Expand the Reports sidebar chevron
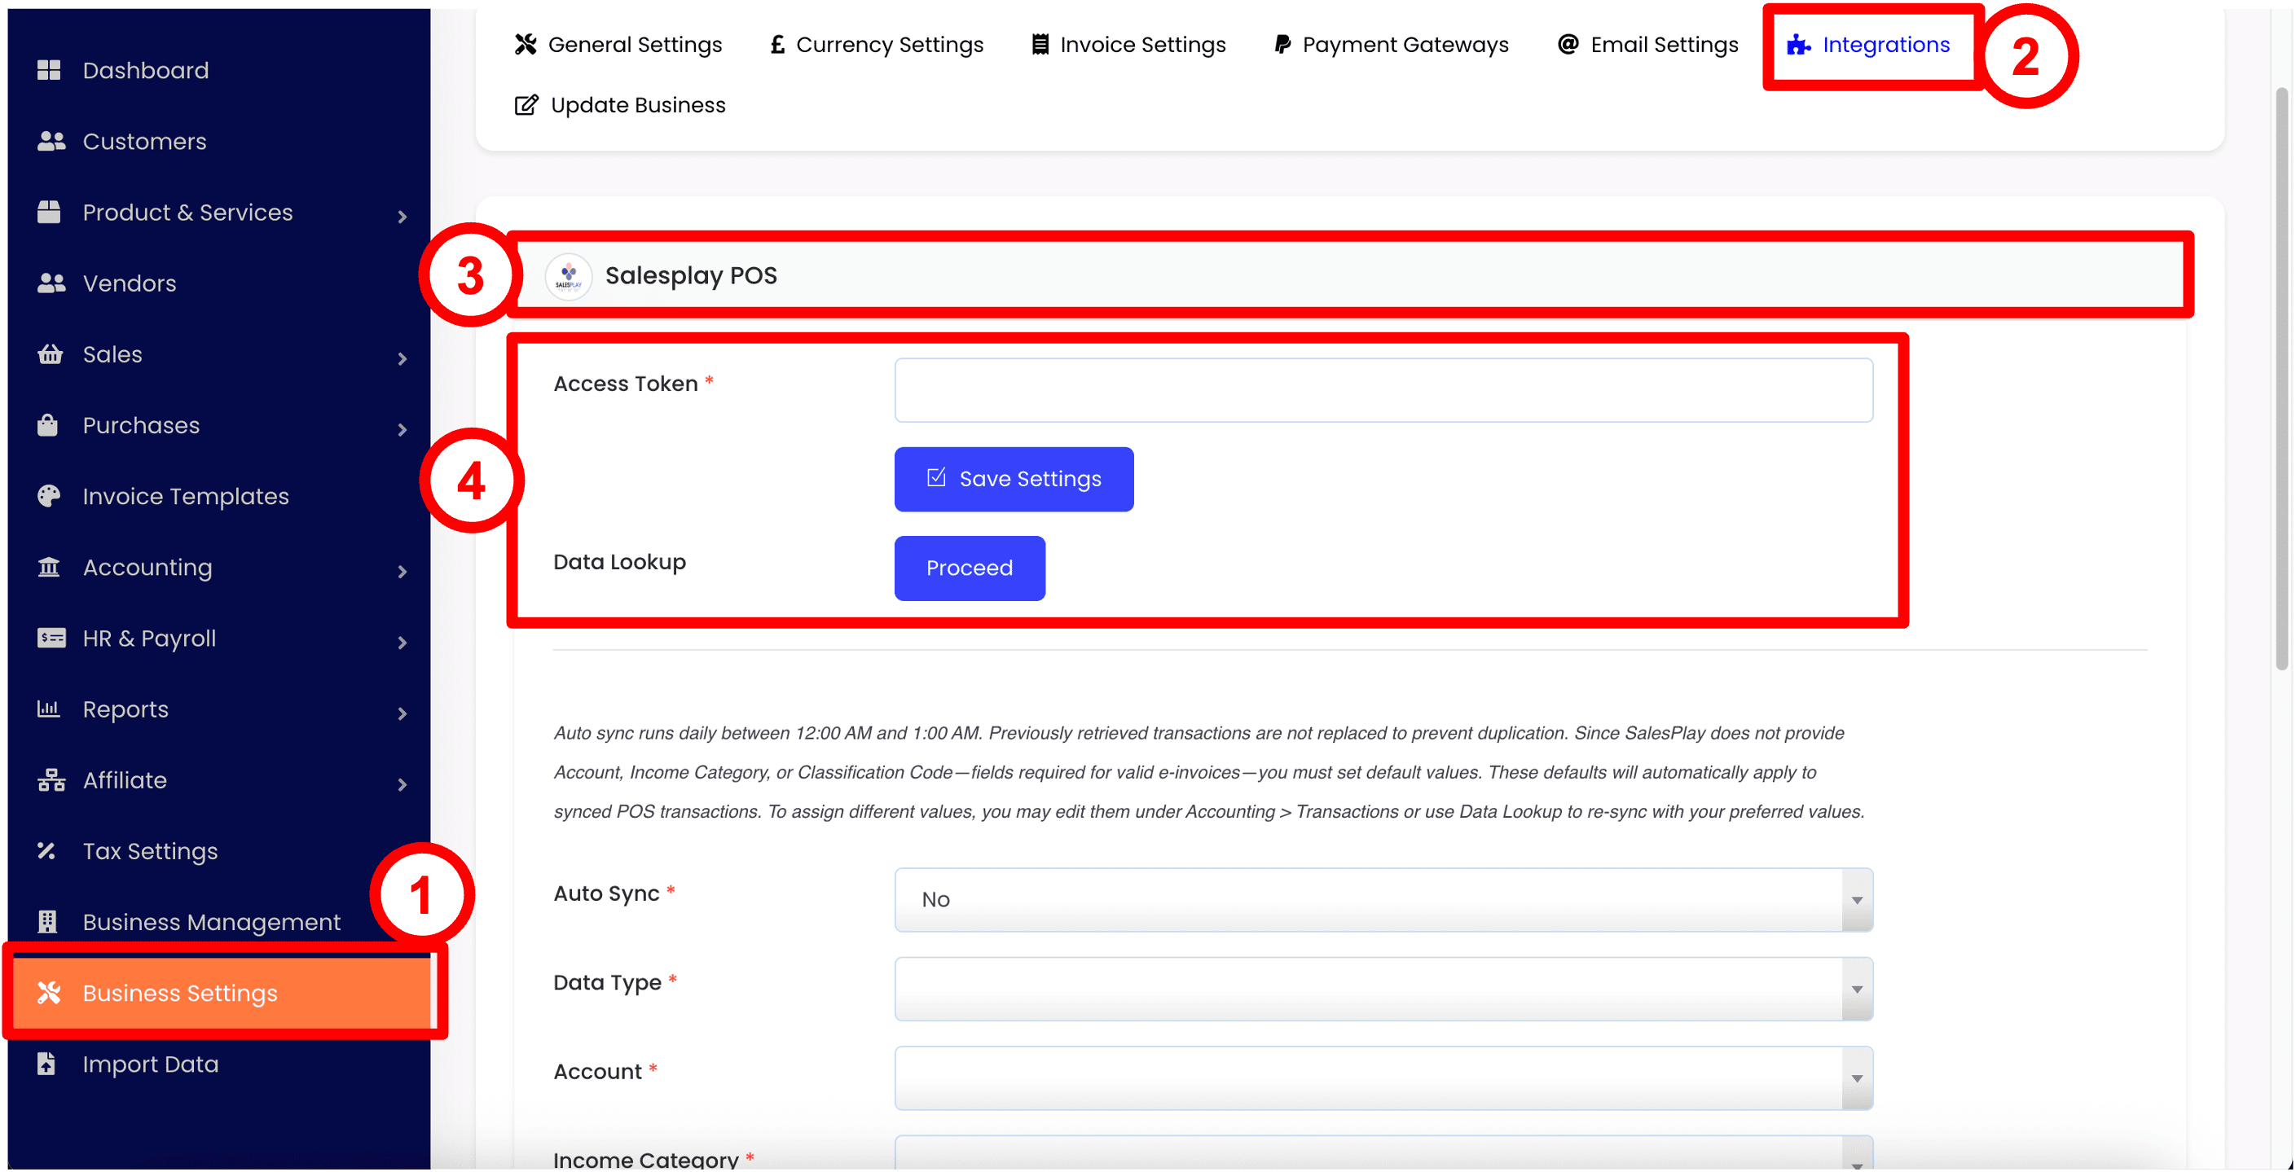Viewport: 2296px width, 1172px height. (402, 713)
